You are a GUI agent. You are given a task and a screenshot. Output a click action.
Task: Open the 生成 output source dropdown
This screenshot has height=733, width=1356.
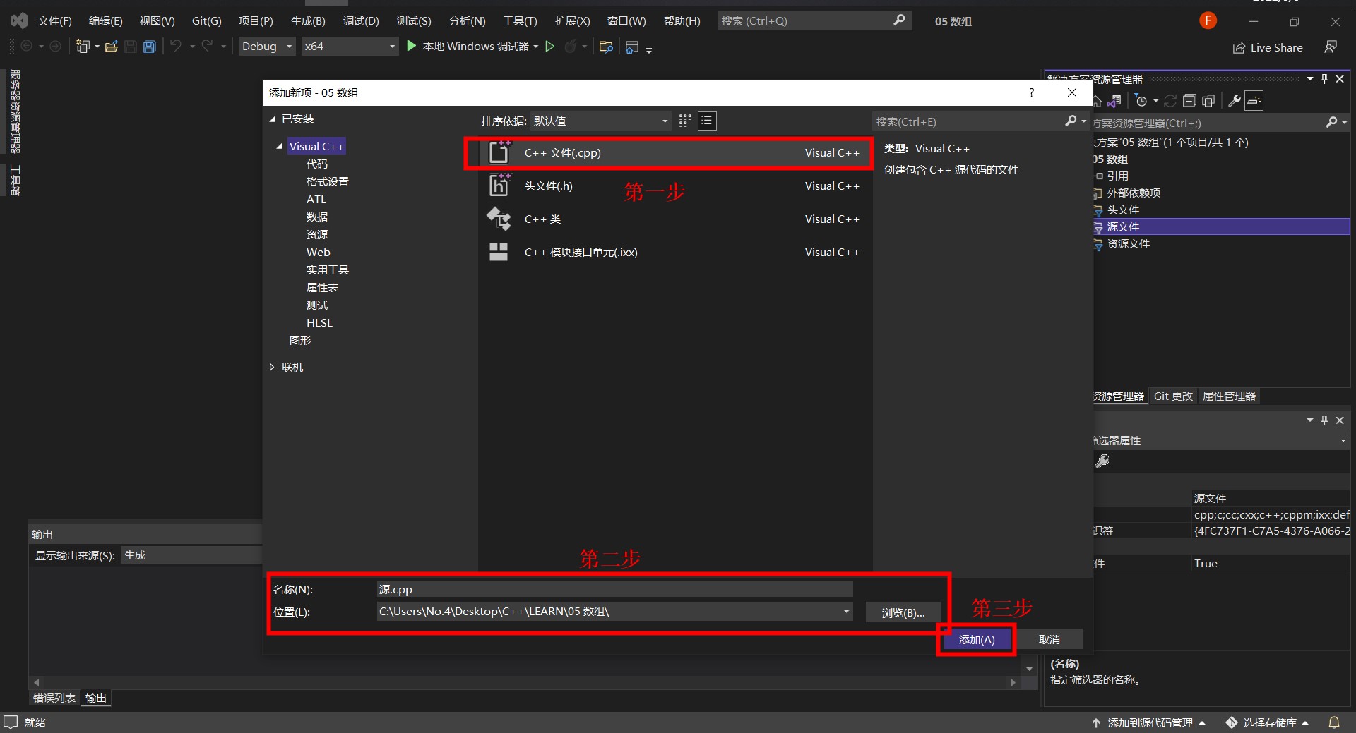point(191,555)
